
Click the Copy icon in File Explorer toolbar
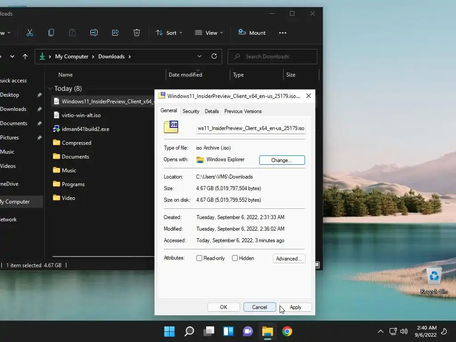click(51, 33)
